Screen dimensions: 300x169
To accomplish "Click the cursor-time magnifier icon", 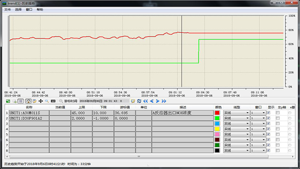I will click(61, 101).
